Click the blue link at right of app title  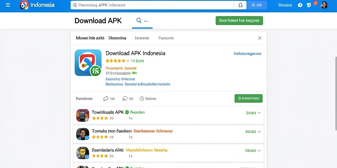coord(247,53)
